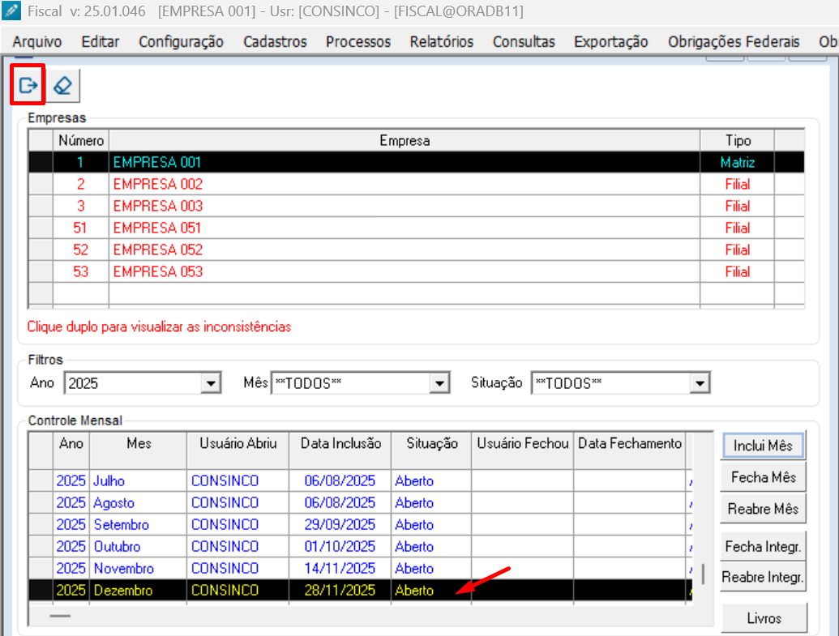Click the Fecha Integr. button
The width and height of the screenshot is (839, 636).
pyautogui.click(x=763, y=547)
